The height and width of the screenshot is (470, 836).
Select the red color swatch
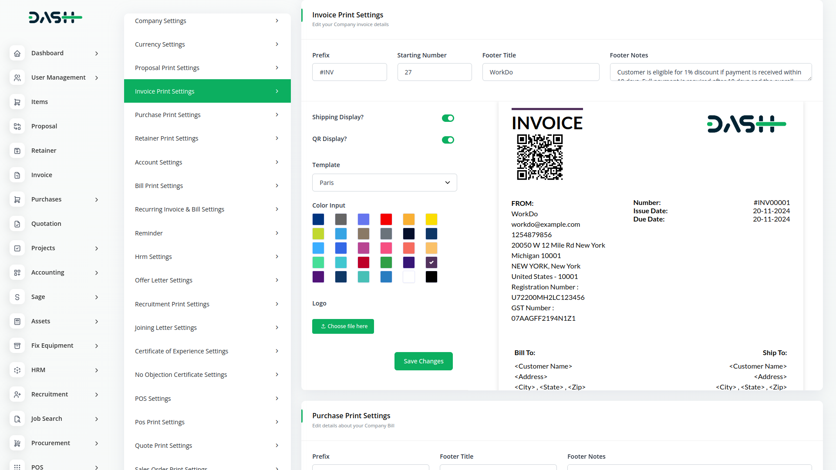click(x=386, y=219)
